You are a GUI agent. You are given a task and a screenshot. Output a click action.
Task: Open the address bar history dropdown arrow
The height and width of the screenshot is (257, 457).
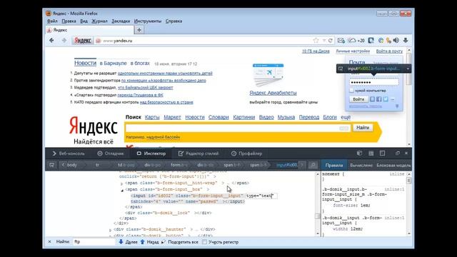point(323,41)
